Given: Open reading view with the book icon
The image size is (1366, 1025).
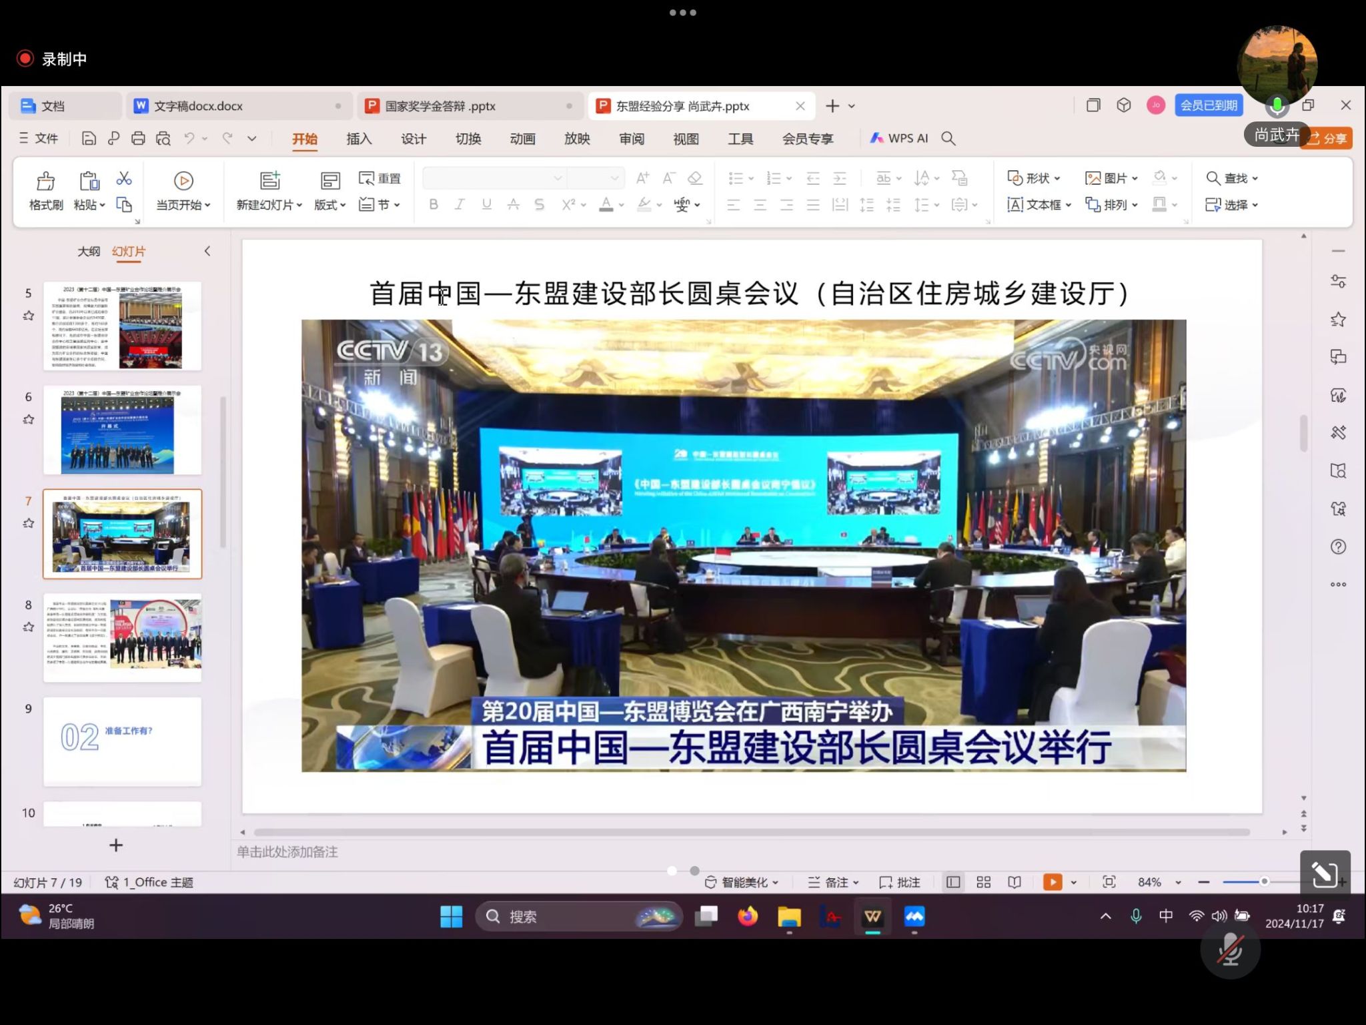Looking at the screenshot, I should [1014, 882].
